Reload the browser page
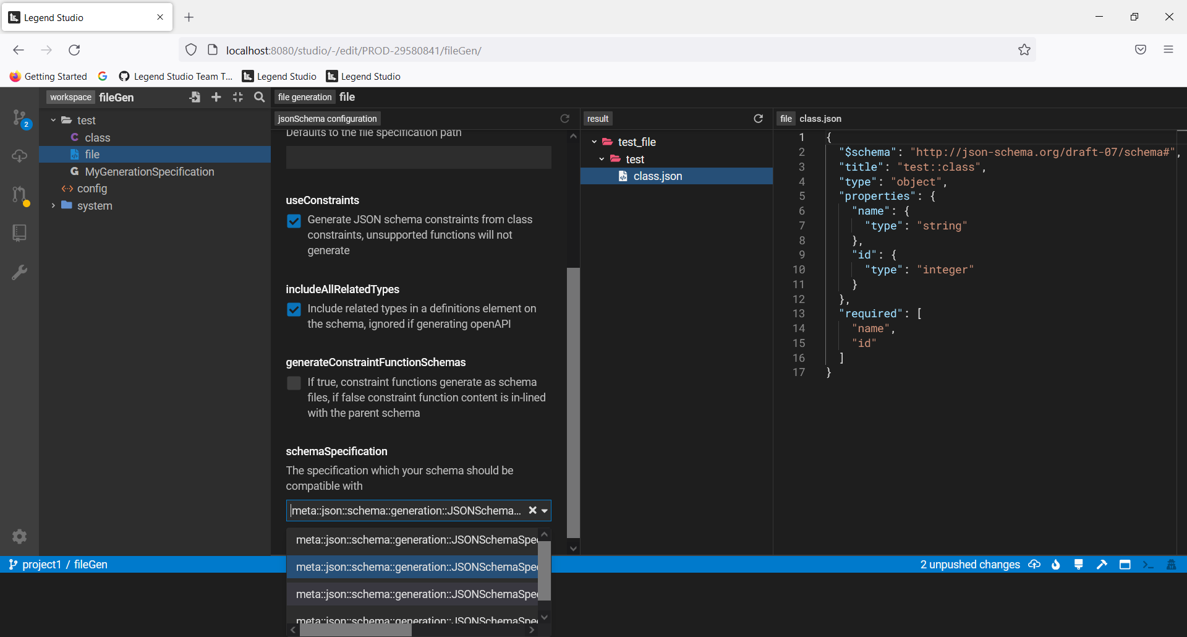Screen dimensions: 1187x637 point(75,50)
